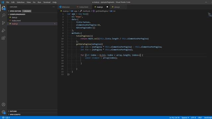Change indentation via Spaces: 4
The image size is (212, 119).
coord(185,118)
